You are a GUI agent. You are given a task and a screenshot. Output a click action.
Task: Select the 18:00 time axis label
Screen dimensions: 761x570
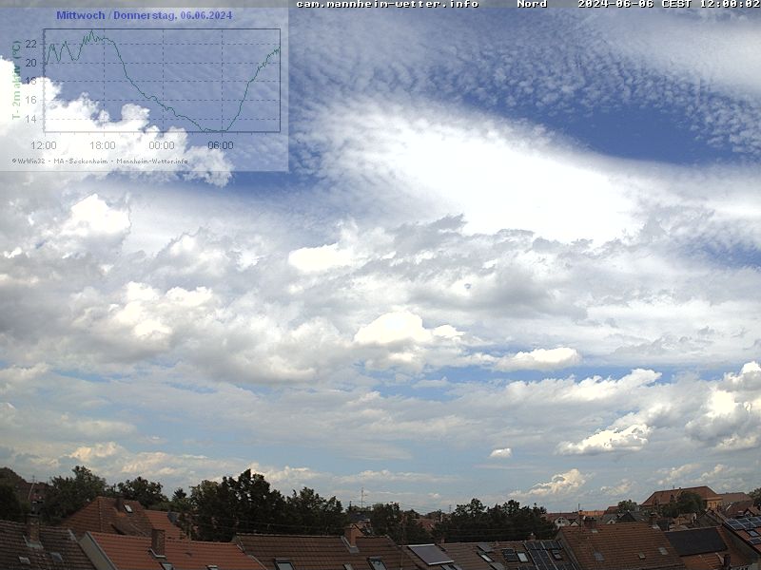103,145
